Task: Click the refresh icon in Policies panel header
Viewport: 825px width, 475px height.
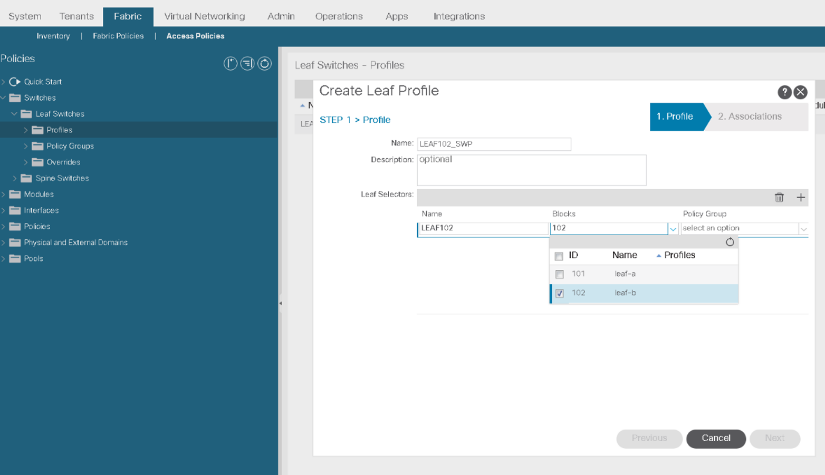Action: click(264, 64)
